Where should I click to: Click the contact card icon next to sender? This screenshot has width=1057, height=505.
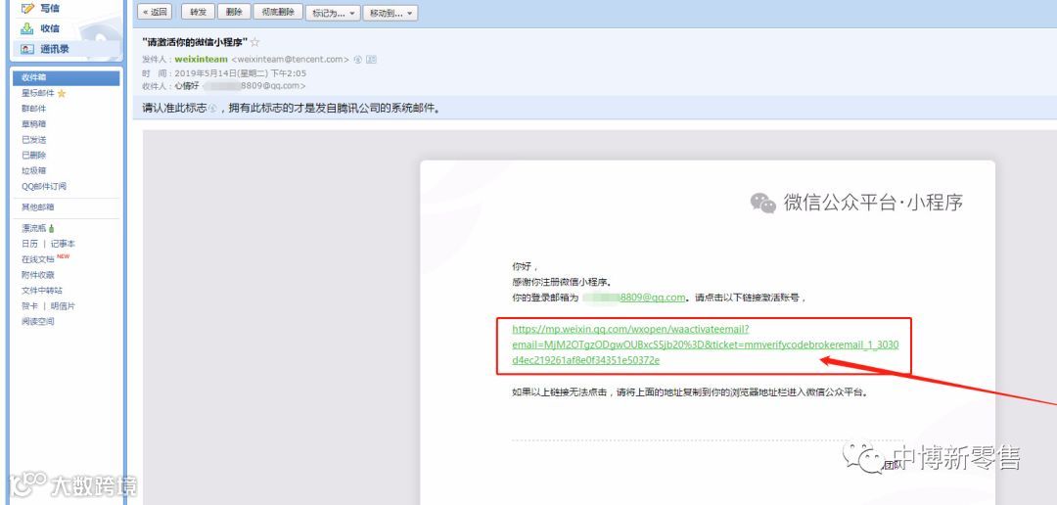372,60
